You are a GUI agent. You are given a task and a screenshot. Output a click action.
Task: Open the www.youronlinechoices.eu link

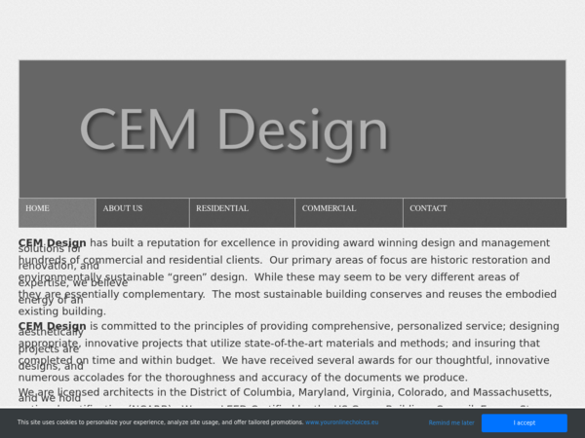pos(342,422)
